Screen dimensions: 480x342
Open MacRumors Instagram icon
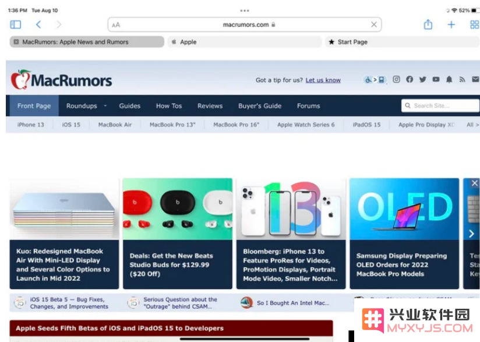pyautogui.click(x=396, y=80)
